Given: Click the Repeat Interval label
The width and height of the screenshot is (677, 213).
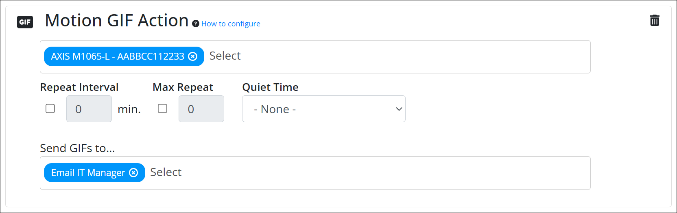Looking at the screenshot, I should 79,87.
